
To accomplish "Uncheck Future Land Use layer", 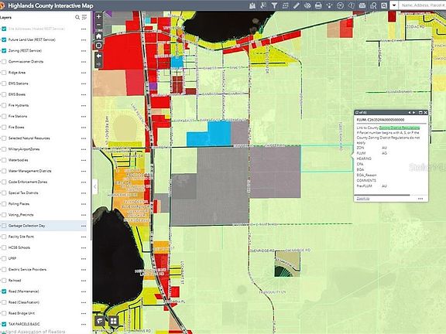I will [4, 39].
